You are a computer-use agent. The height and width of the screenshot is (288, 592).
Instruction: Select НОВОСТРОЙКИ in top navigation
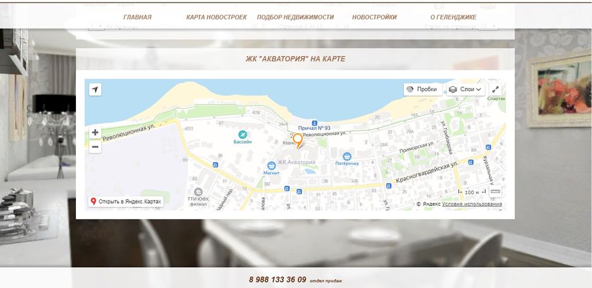(x=374, y=17)
